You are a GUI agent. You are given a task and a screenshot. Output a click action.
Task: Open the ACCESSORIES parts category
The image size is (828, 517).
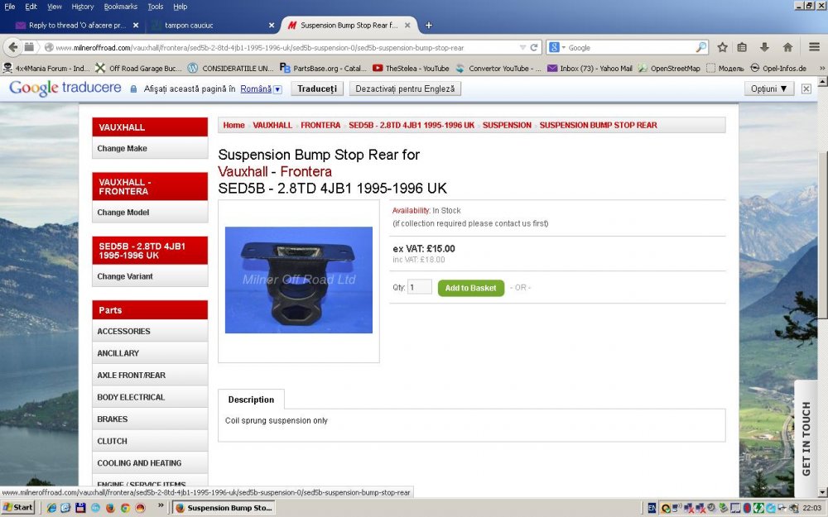pos(150,332)
